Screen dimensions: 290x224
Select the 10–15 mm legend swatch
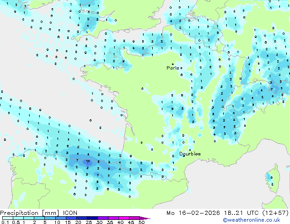tap(61, 218)
